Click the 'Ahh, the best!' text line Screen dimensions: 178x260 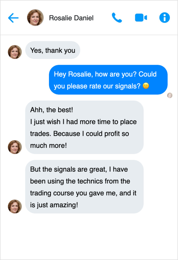(x=51, y=110)
